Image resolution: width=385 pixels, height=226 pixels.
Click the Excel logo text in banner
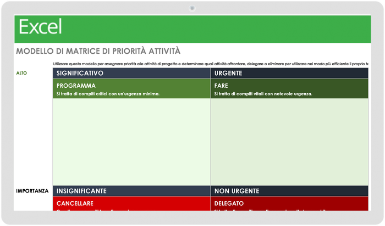(40, 27)
